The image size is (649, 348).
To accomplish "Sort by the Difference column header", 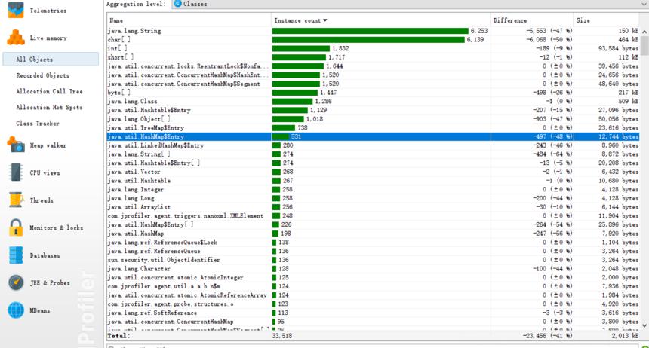I will point(532,20).
